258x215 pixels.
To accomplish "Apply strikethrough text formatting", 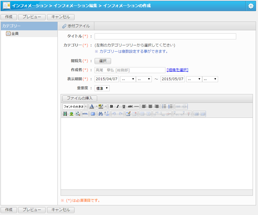I will (130, 107).
